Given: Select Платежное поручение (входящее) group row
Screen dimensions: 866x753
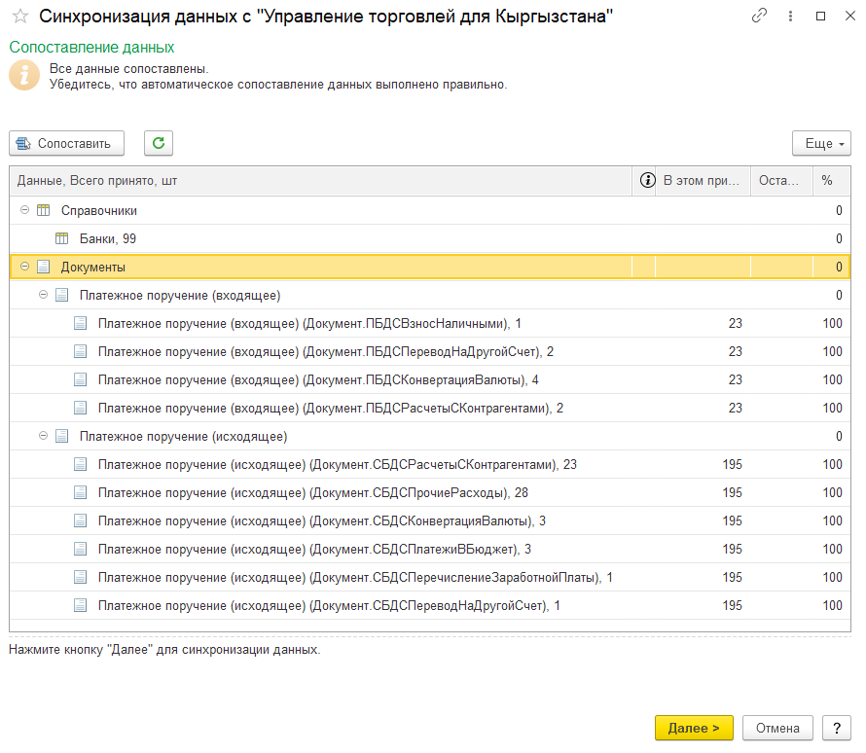Looking at the screenshot, I should click(x=430, y=295).
